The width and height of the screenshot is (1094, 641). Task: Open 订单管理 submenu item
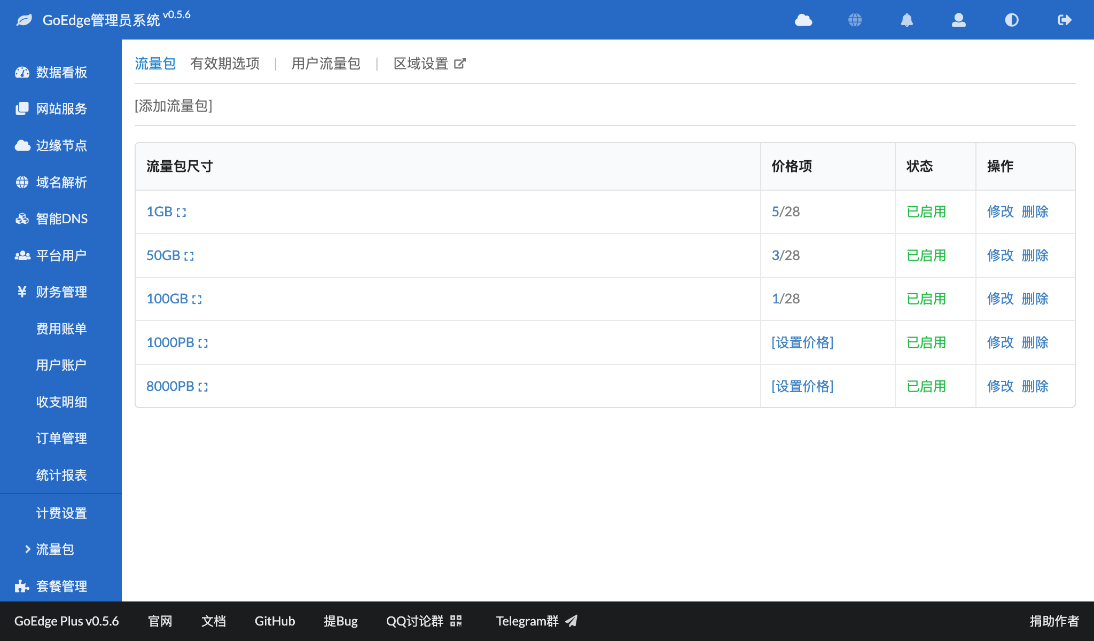point(61,439)
